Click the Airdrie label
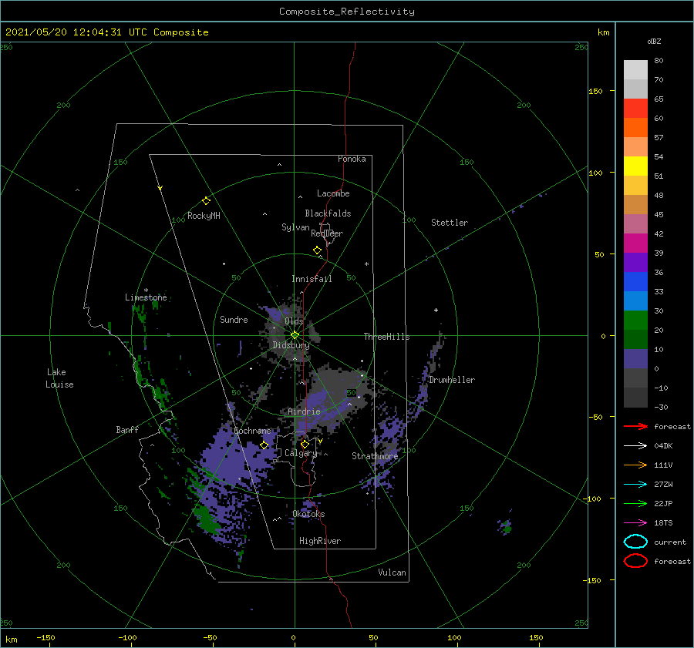The image size is (694, 648). [304, 411]
